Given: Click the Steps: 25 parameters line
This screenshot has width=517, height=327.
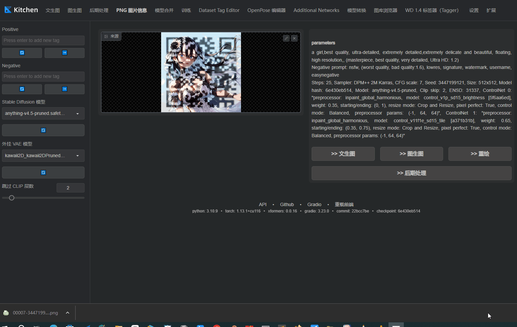Looking at the screenshot, I should (411, 109).
